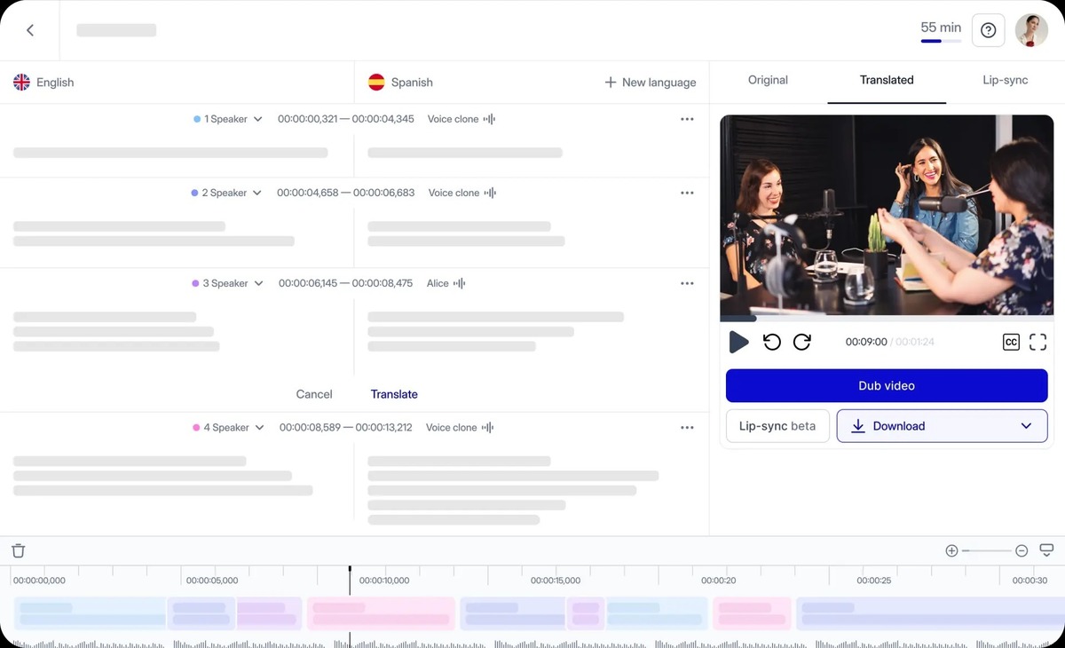Click the 55 min remaining progress bar

[941, 41]
